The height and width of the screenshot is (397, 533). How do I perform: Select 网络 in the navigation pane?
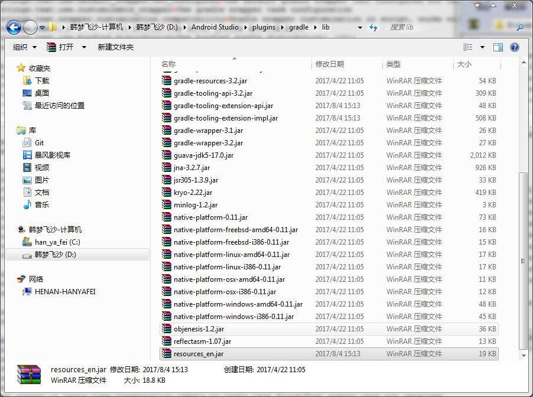point(35,279)
